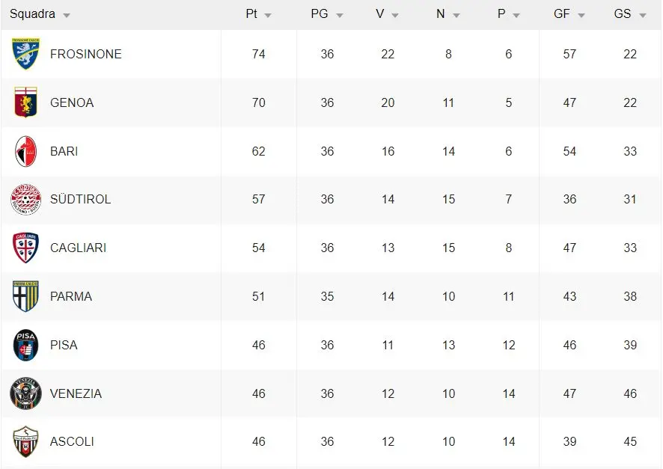Sort by goals conceded GS arrow
Viewport: 663px width, 469px height.
tap(642, 16)
